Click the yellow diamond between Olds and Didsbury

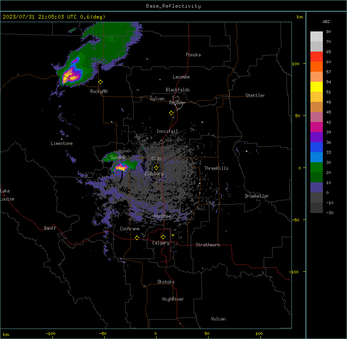(157, 168)
